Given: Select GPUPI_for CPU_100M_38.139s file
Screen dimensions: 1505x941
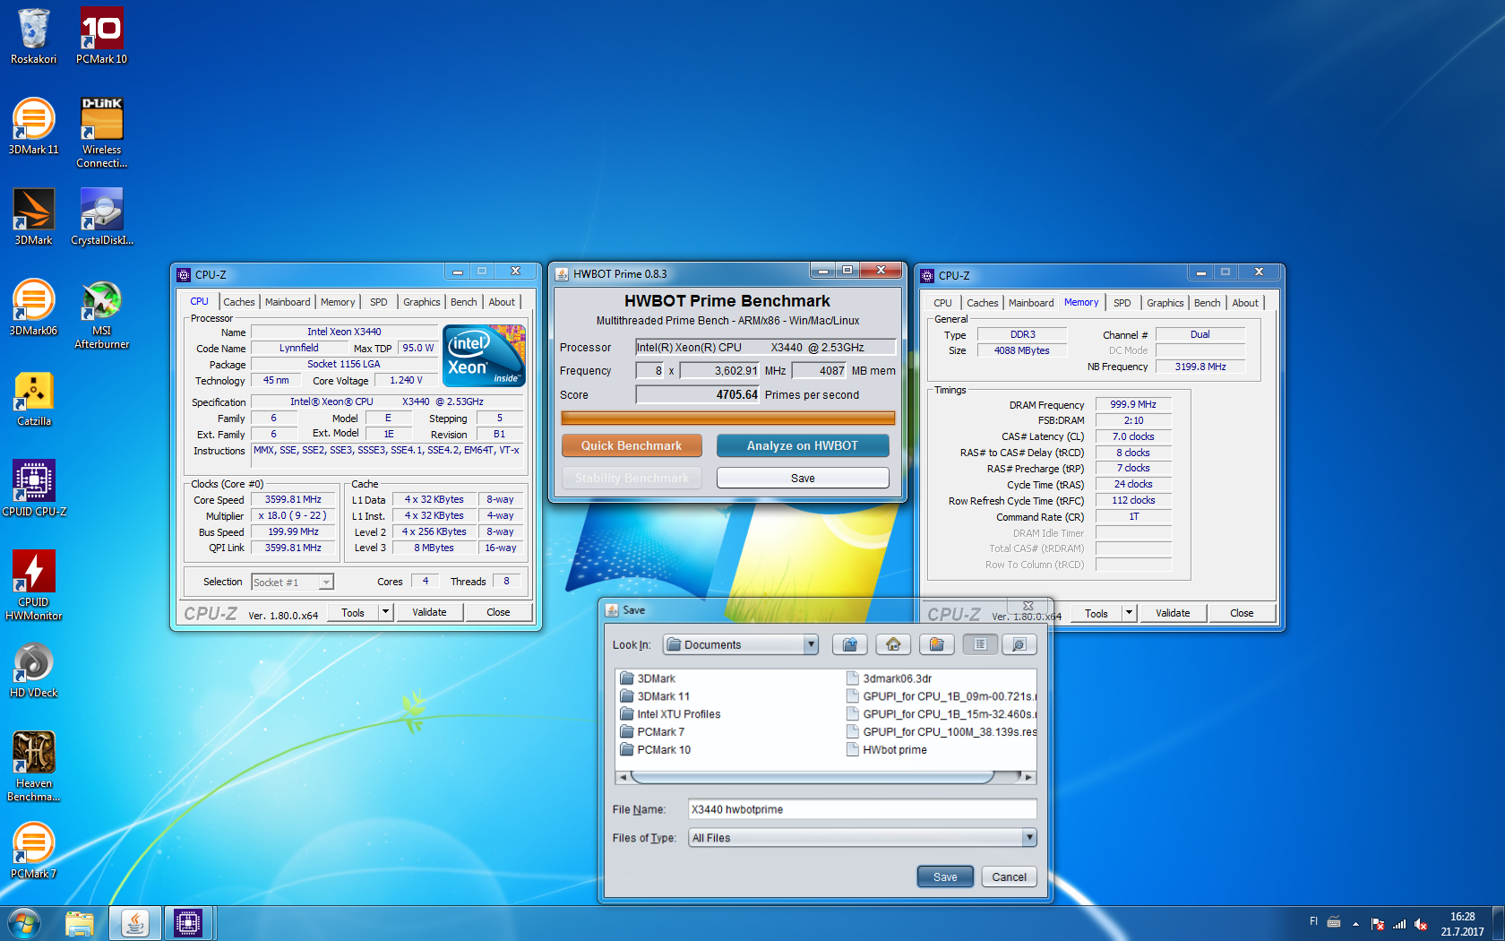Looking at the screenshot, I should click(x=941, y=732).
